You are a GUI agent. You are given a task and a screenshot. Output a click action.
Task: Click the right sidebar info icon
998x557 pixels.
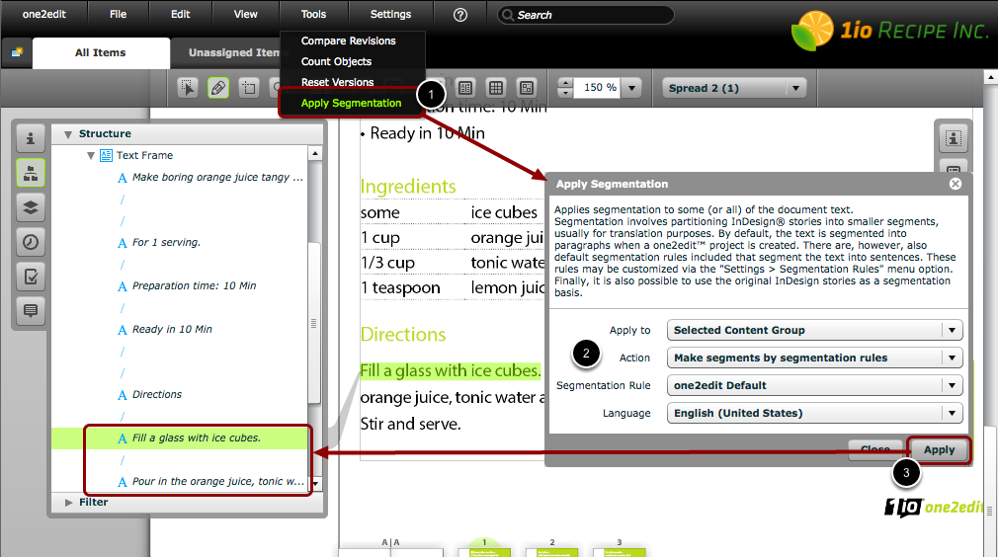[x=954, y=138]
